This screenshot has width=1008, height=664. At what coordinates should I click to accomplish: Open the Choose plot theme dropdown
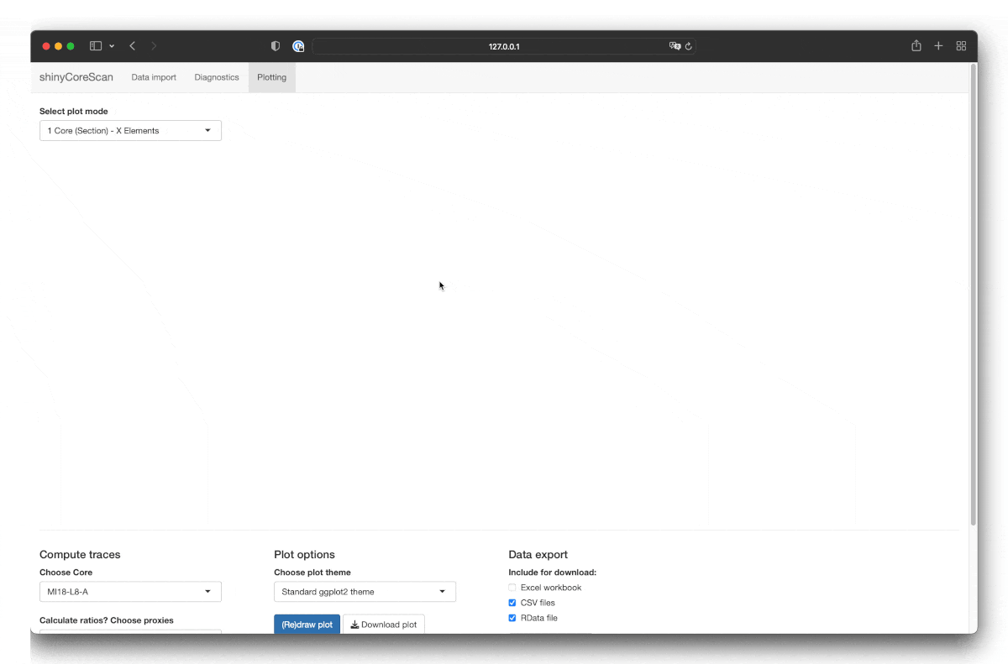click(365, 592)
